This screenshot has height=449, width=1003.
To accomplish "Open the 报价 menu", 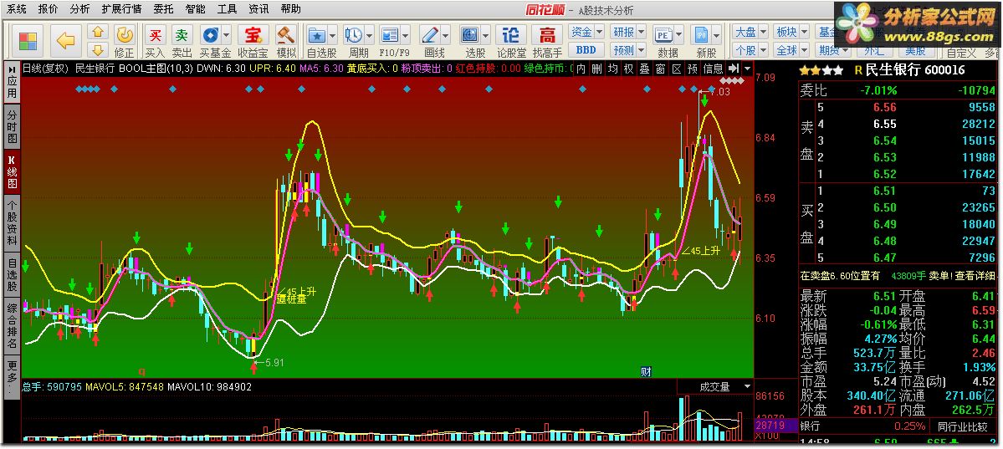I will click(47, 9).
